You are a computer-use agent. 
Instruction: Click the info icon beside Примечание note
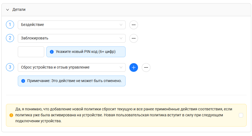click(23, 81)
